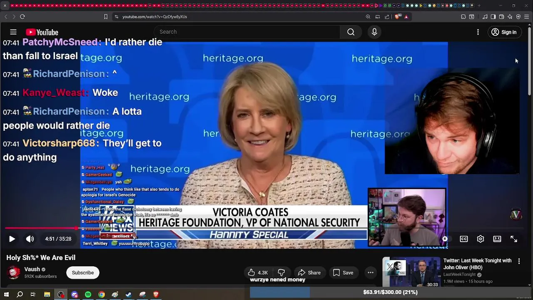The height and width of the screenshot is (300, 533).
Task: Open Brave Rewards triangle icon
Action: pos(406,17)
